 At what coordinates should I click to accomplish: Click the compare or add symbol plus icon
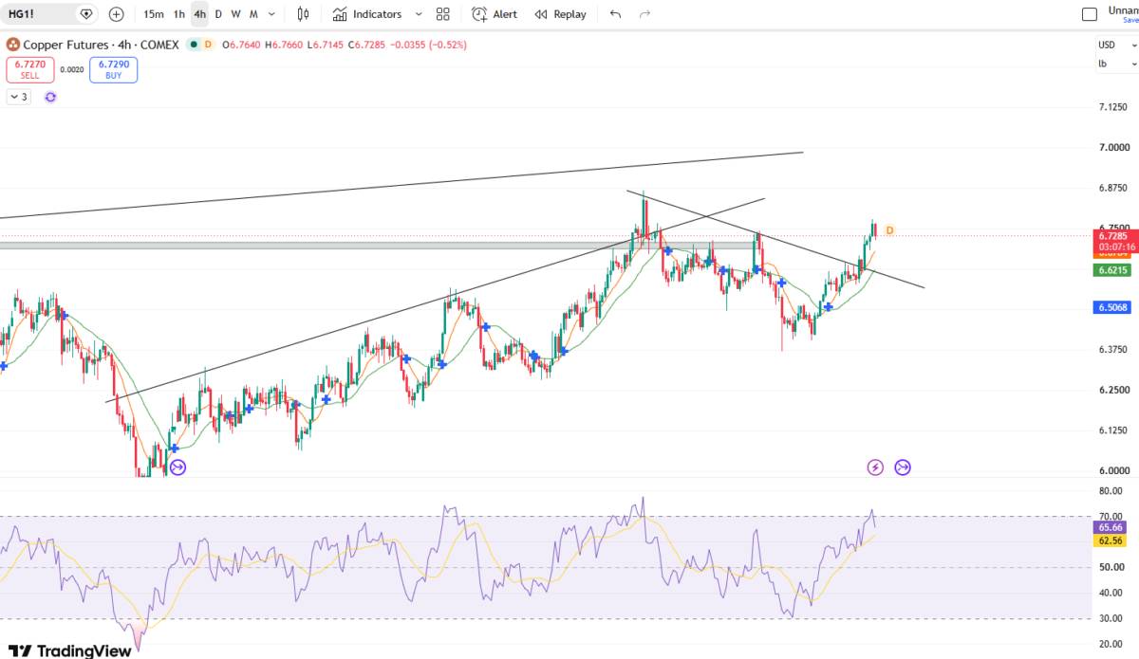pyautogui.click(x=116, y=14)
